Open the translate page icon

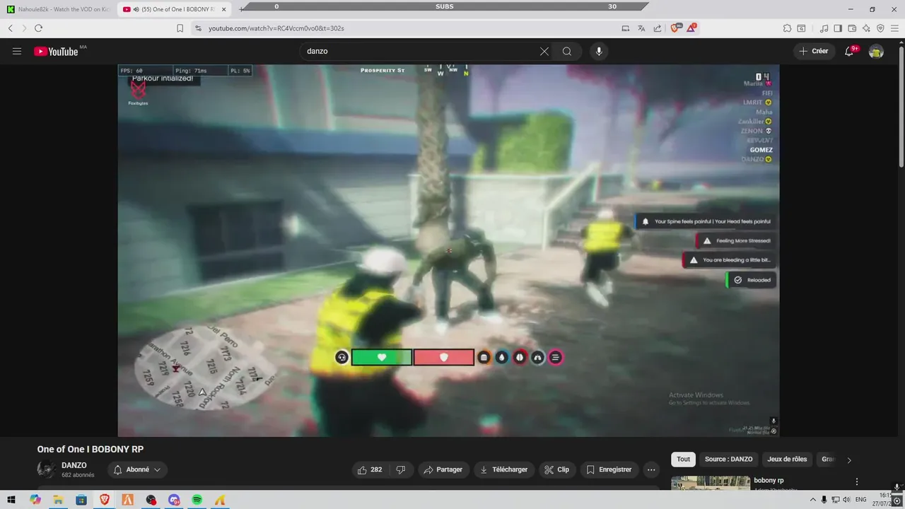641,28
